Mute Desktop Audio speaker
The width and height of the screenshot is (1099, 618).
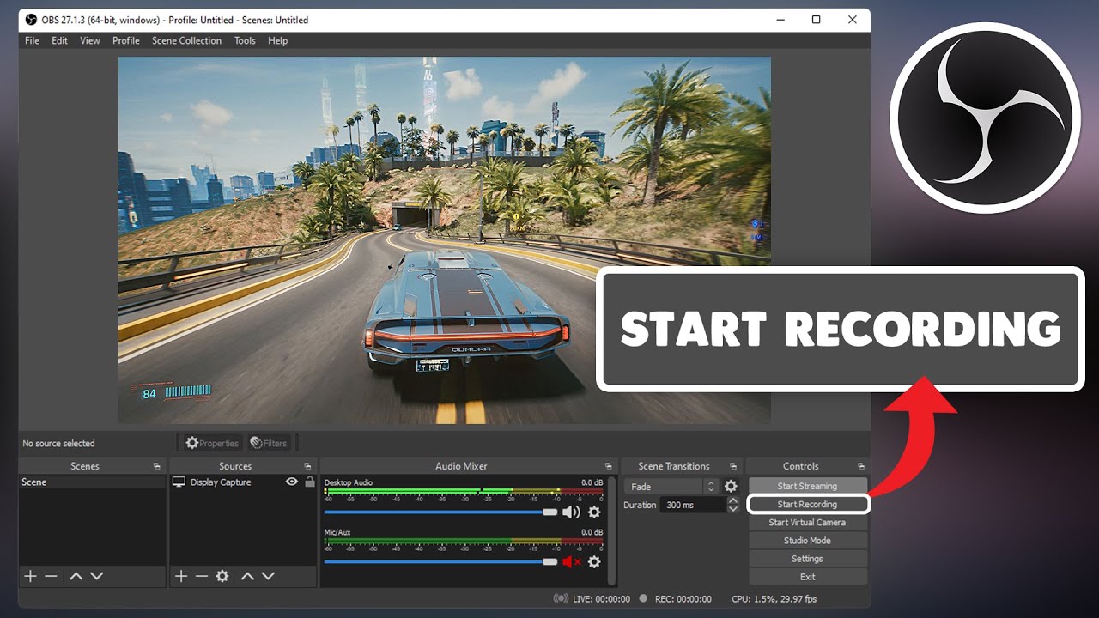coord(571,512)
